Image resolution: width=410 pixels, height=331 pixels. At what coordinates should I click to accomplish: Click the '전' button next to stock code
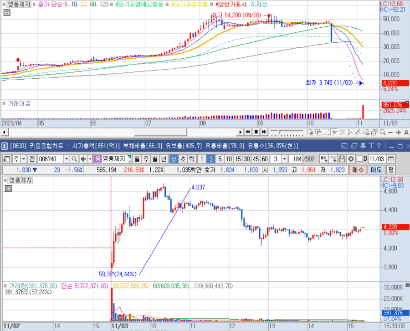point(32,159)
